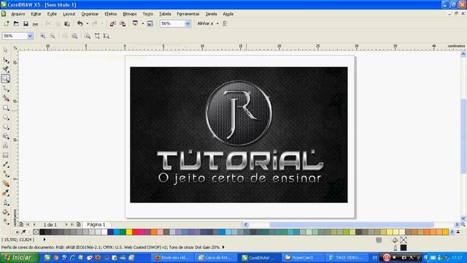Expand the zoom level list in standard toolbar

point(188,23)
